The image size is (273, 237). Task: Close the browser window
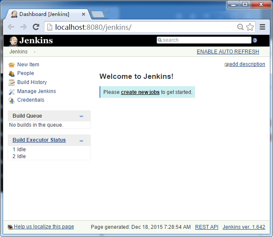coord(261,5)
